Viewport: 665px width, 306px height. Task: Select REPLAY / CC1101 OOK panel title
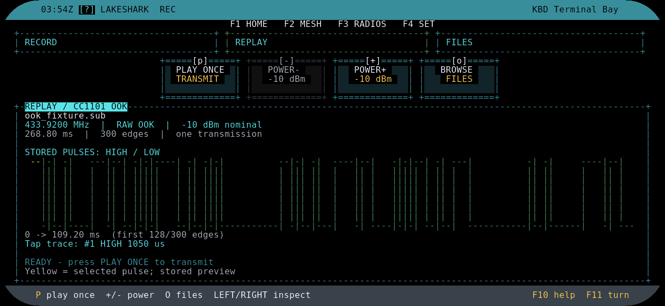pyautogui.click(x=76, y=107)
